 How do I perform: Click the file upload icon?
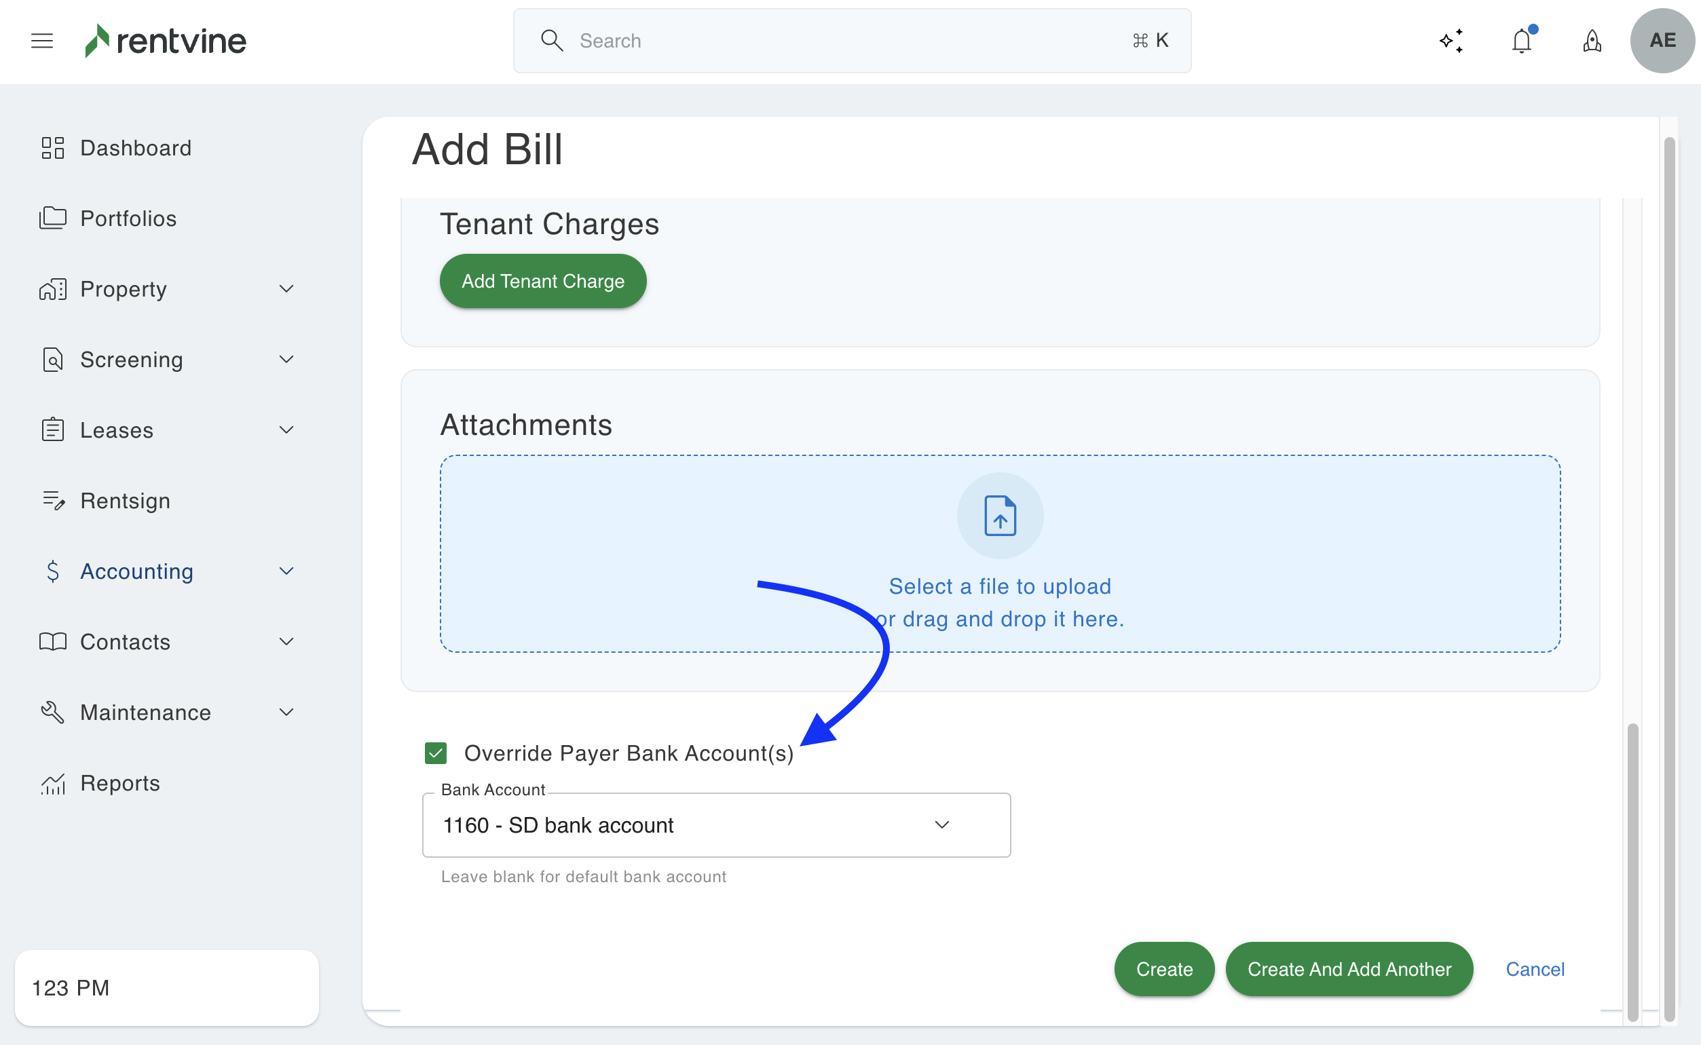(999, 516)
